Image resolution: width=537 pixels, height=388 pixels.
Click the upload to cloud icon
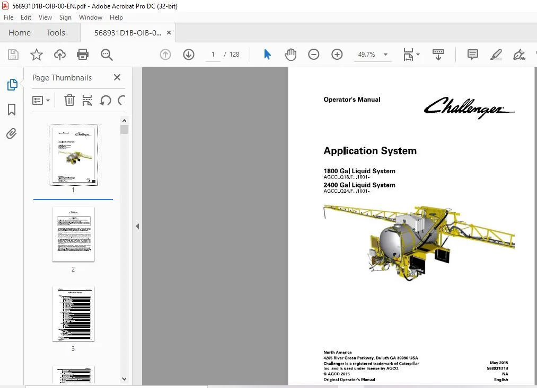59,55
